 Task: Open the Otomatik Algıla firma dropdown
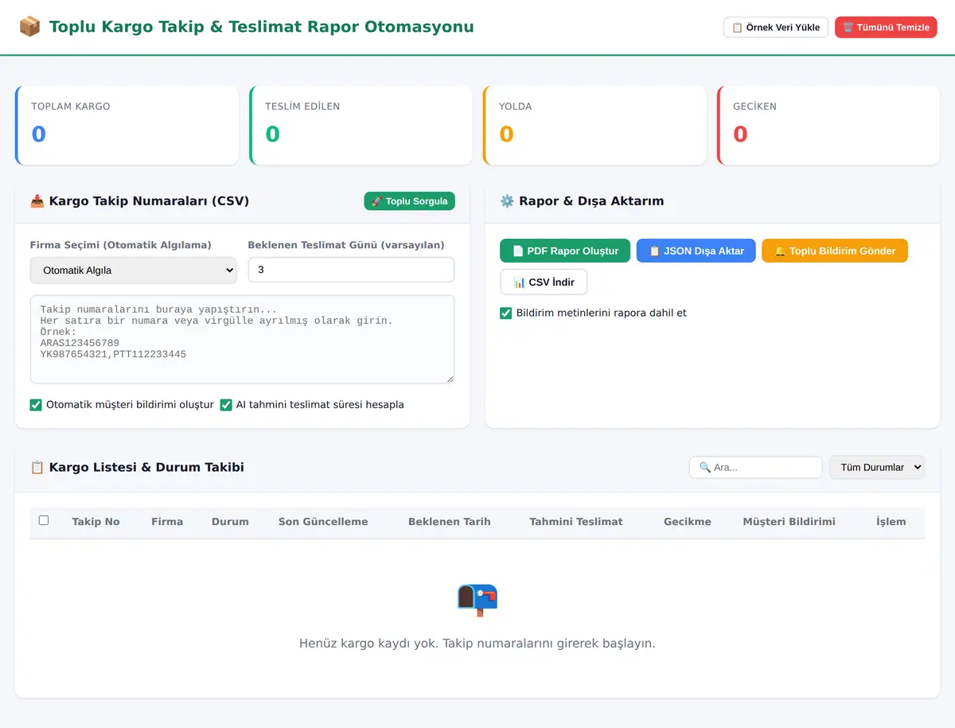(x=134, y=271)
